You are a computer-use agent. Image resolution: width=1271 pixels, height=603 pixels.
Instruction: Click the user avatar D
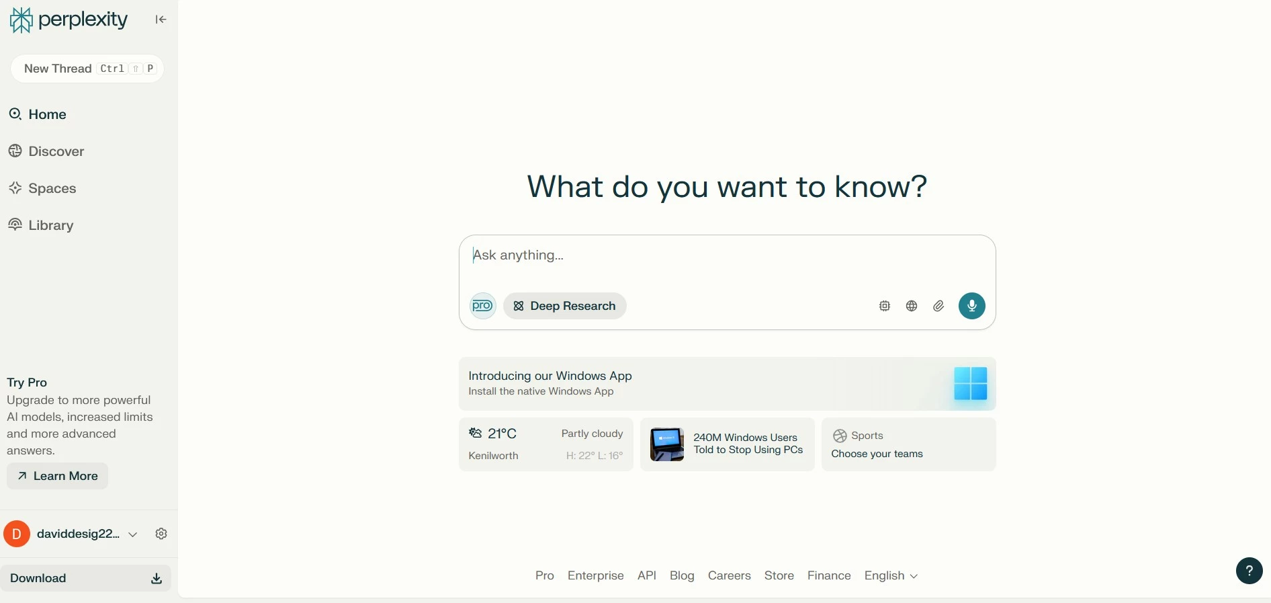coord(17,534)
